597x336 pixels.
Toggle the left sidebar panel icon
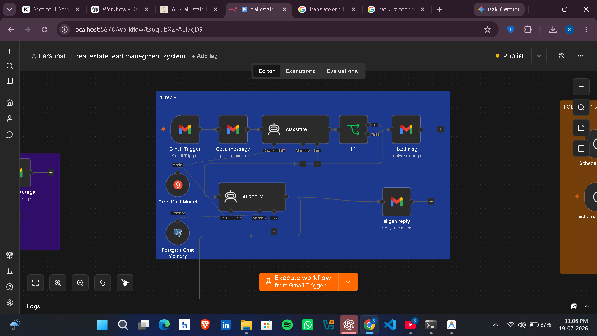10,81
